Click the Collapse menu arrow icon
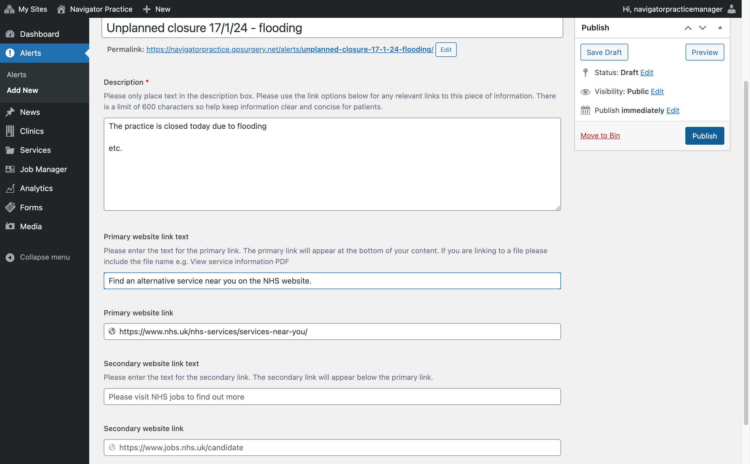The width and height of the screenshot is (750, 464). click(10, 257)
